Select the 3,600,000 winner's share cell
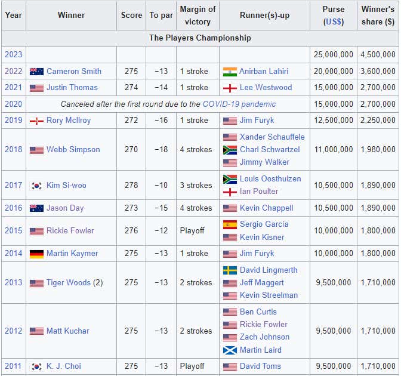This screenshot has height=376, width=401. tap(378, 72)
